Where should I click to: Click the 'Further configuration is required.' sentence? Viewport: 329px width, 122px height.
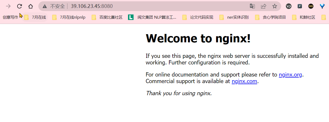(209, 63)
